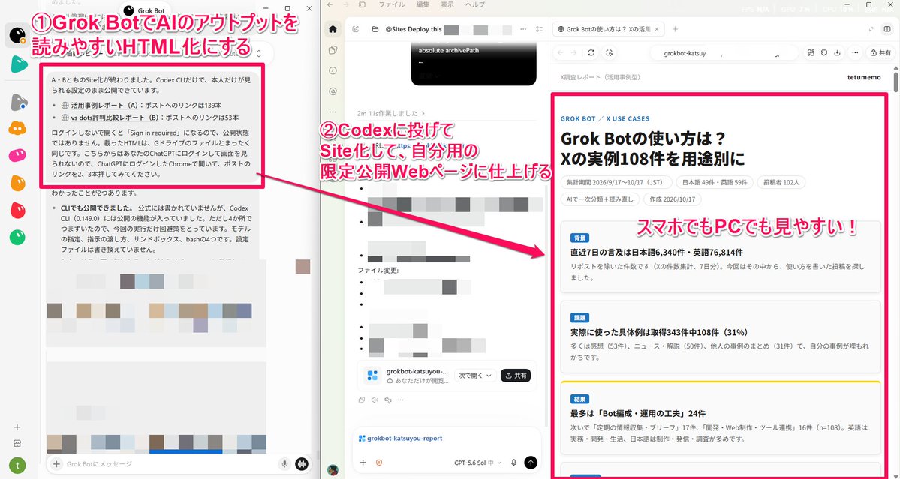Click the black 共有 button on site card

[516, 376]
